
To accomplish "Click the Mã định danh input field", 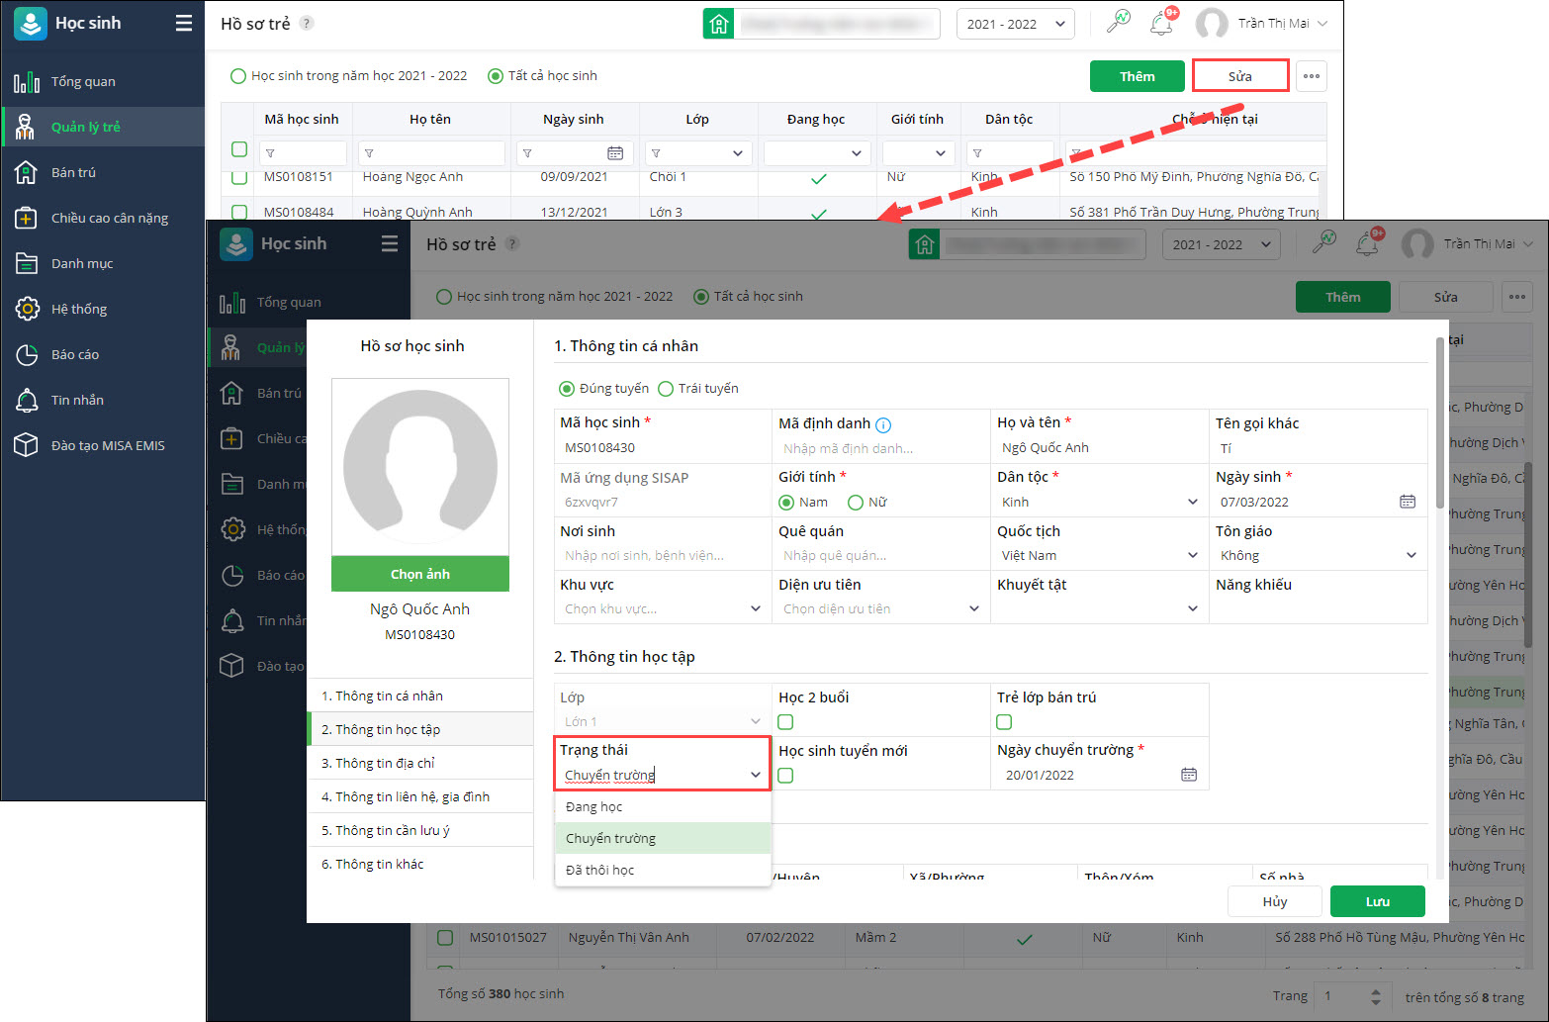I will 880,448.
